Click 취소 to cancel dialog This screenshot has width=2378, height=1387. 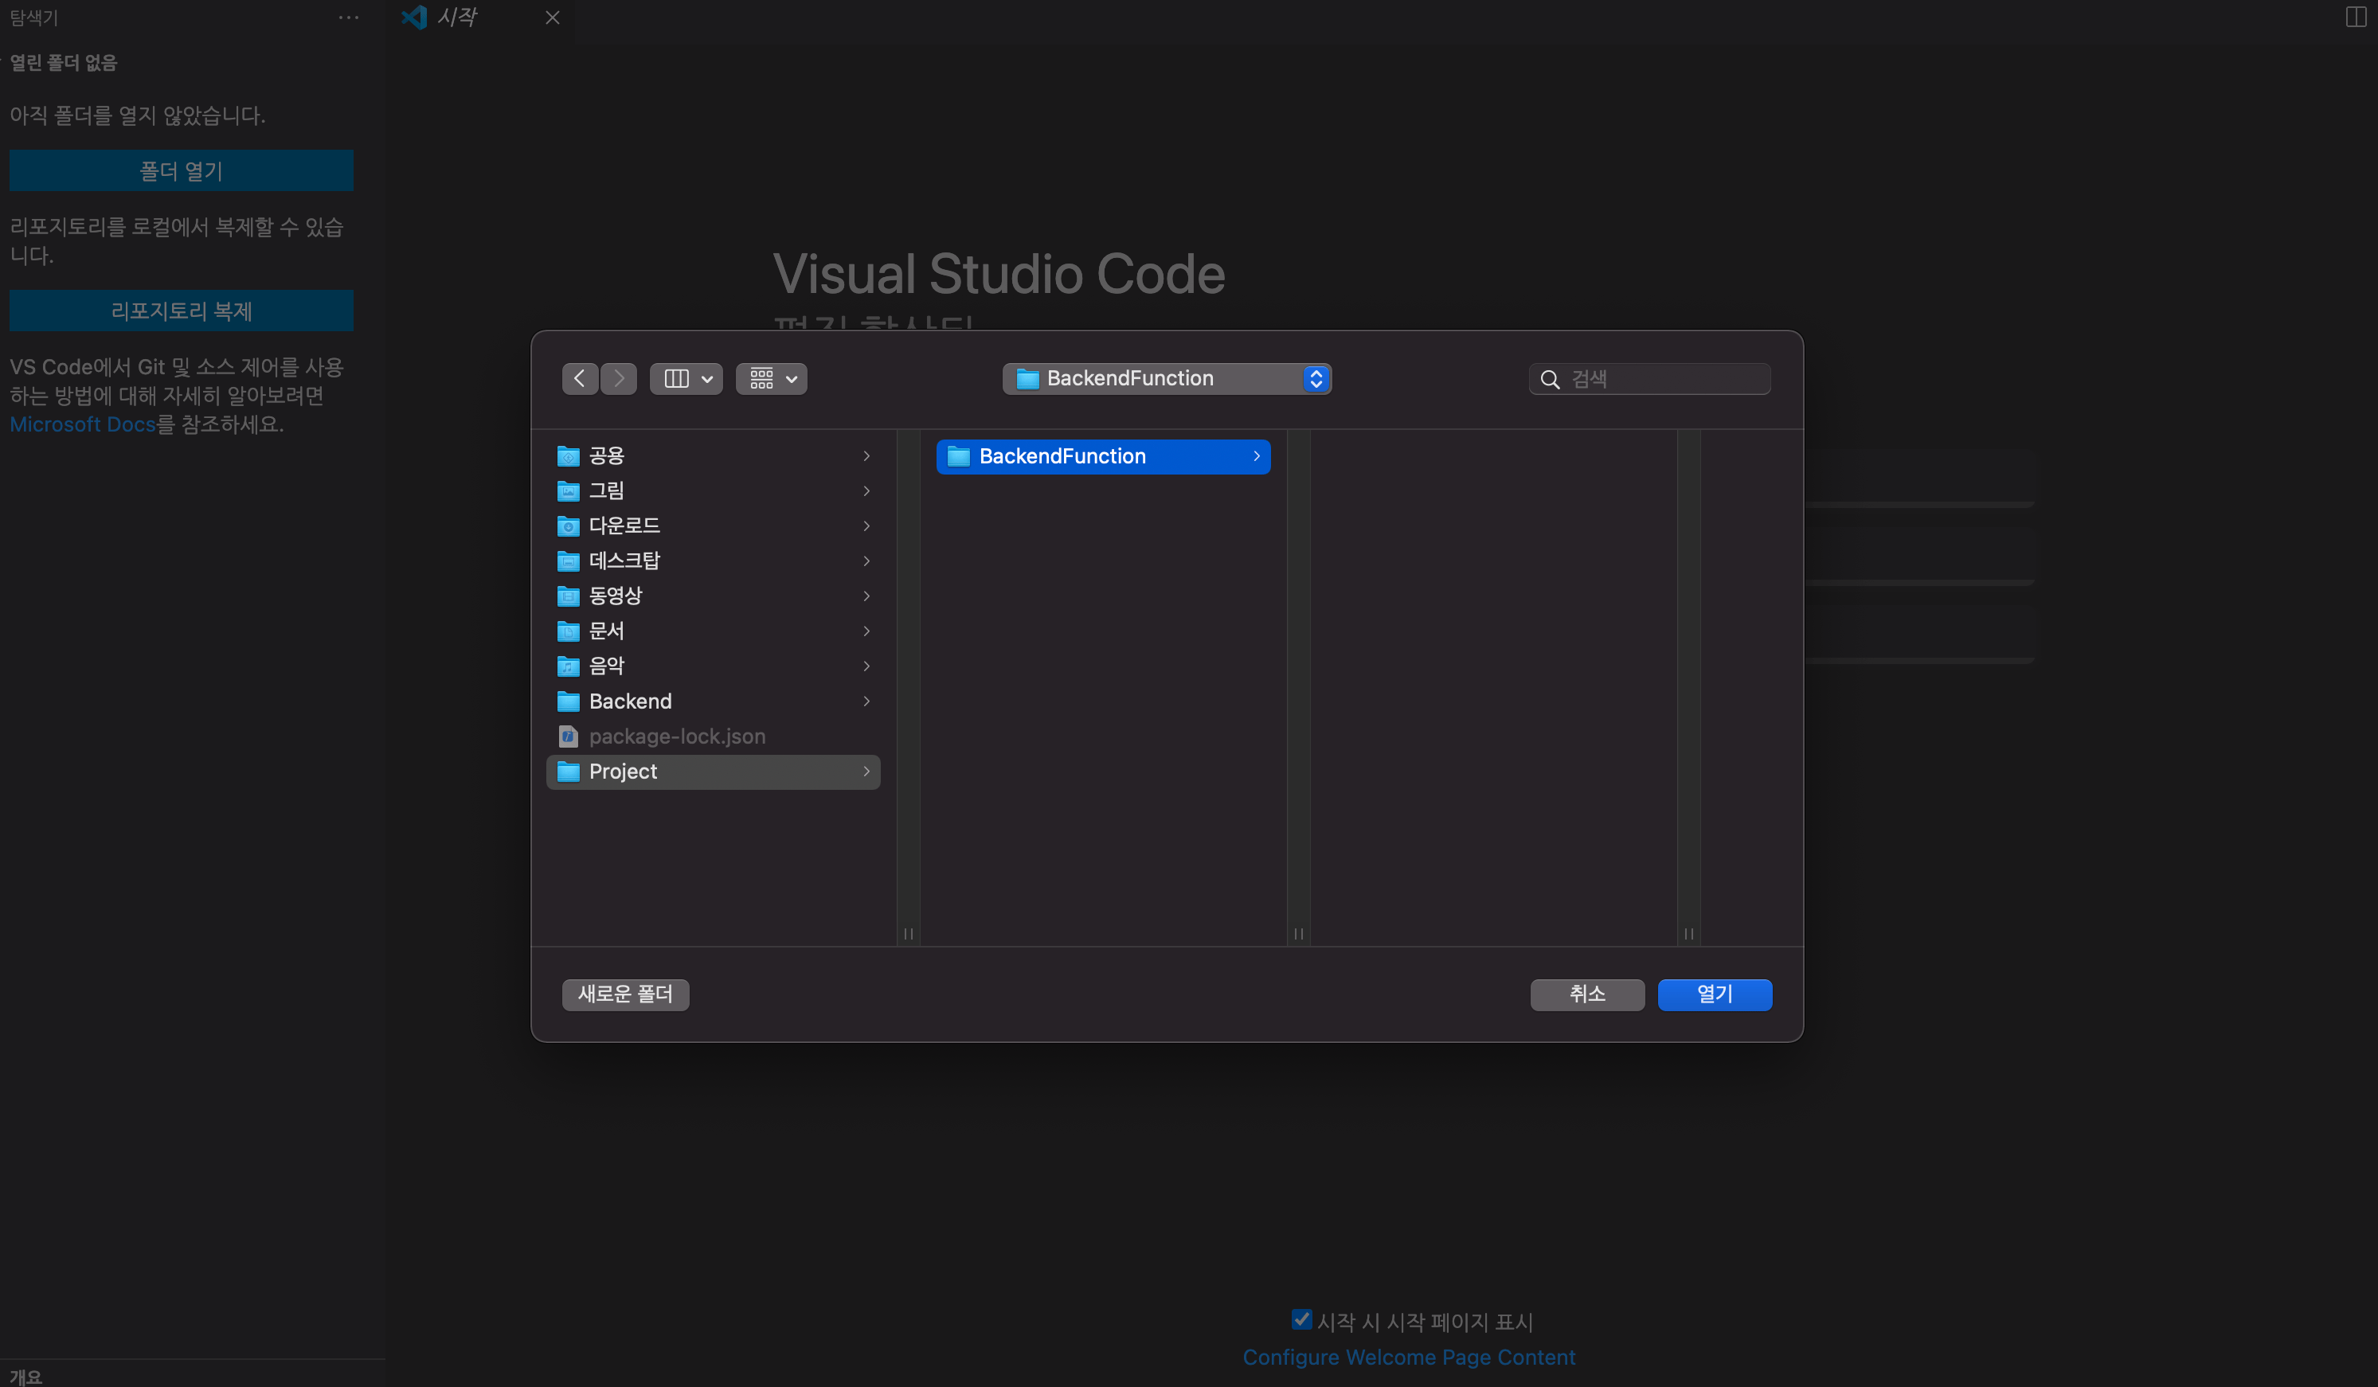1587,994
